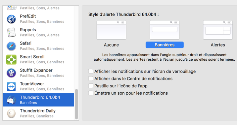237x125 pixels.
Task: Select the Alertes alert style thumbnail
Action: click(x=218, y=30)
